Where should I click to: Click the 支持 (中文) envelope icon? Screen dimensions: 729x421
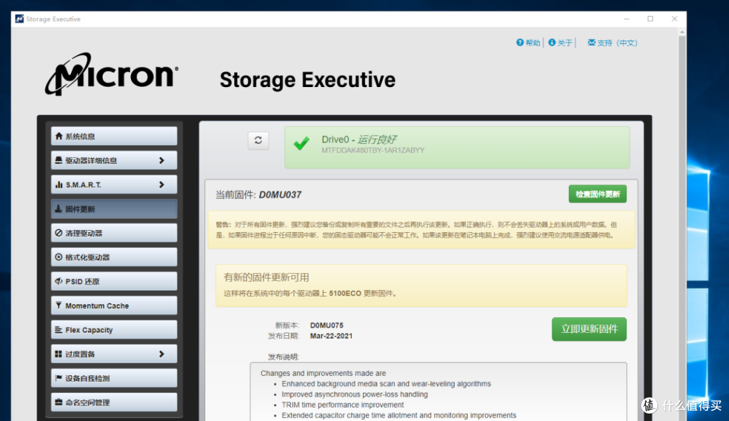point(591,43)
